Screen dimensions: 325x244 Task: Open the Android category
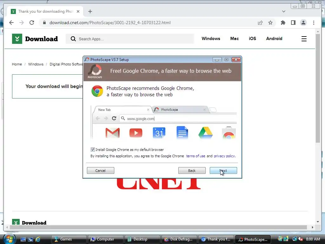coord(274,38)
